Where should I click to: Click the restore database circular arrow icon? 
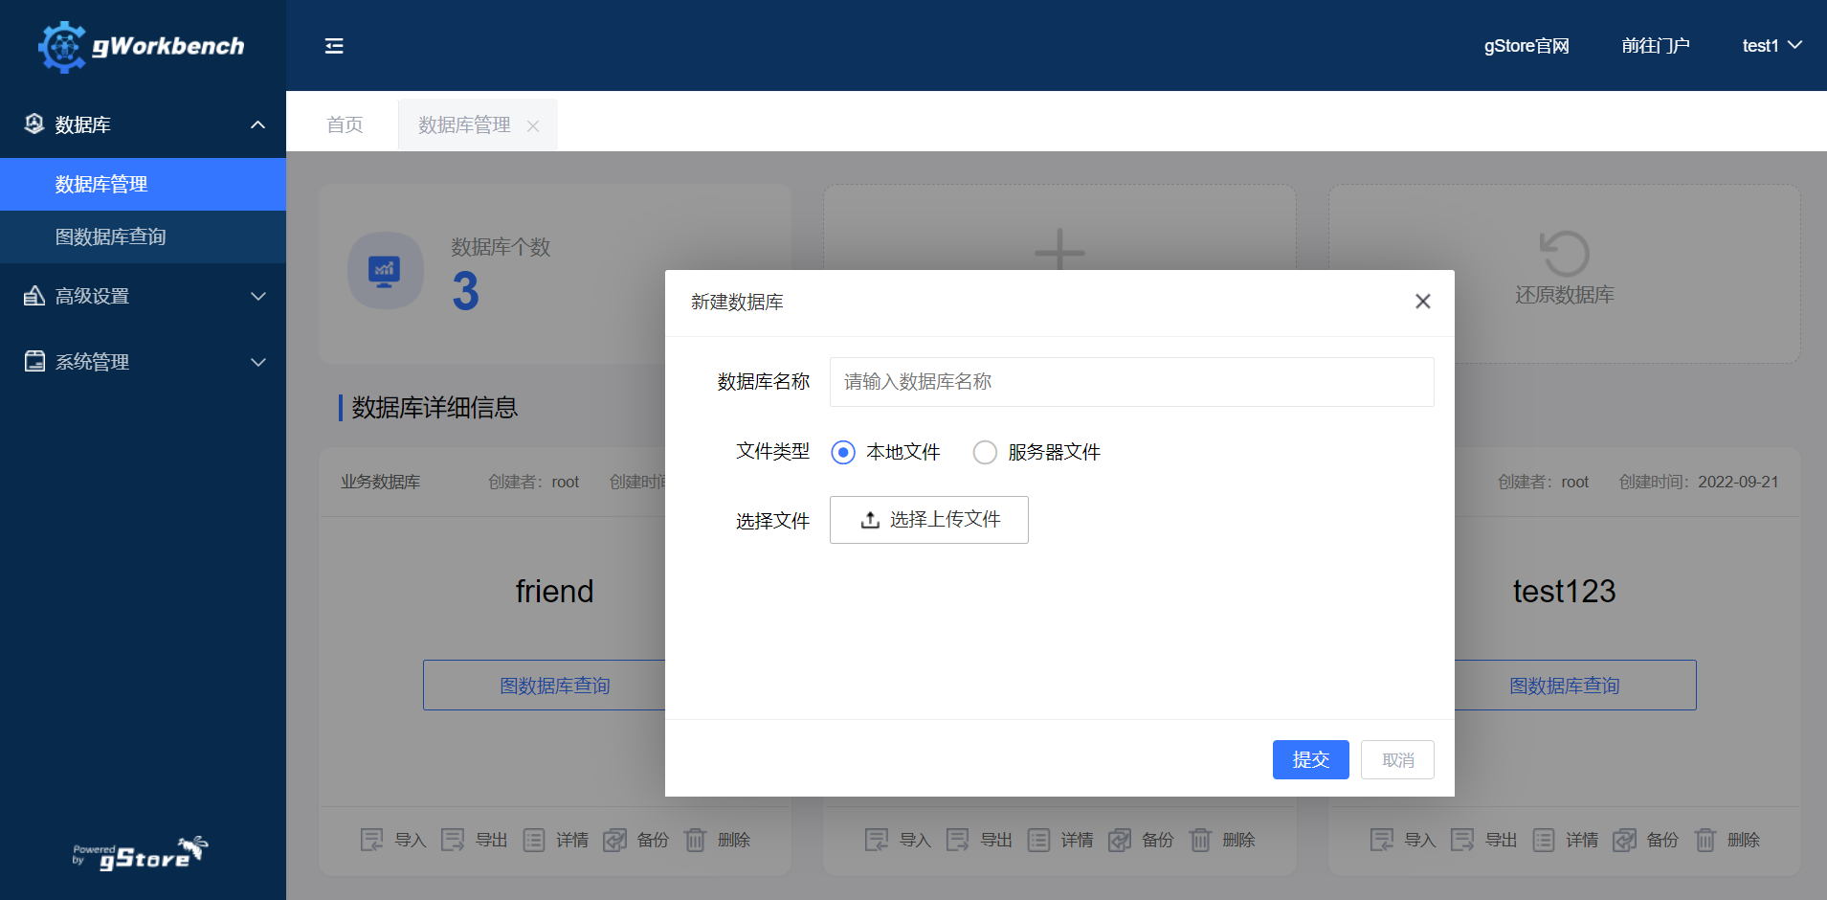(x=1564, y=254)
